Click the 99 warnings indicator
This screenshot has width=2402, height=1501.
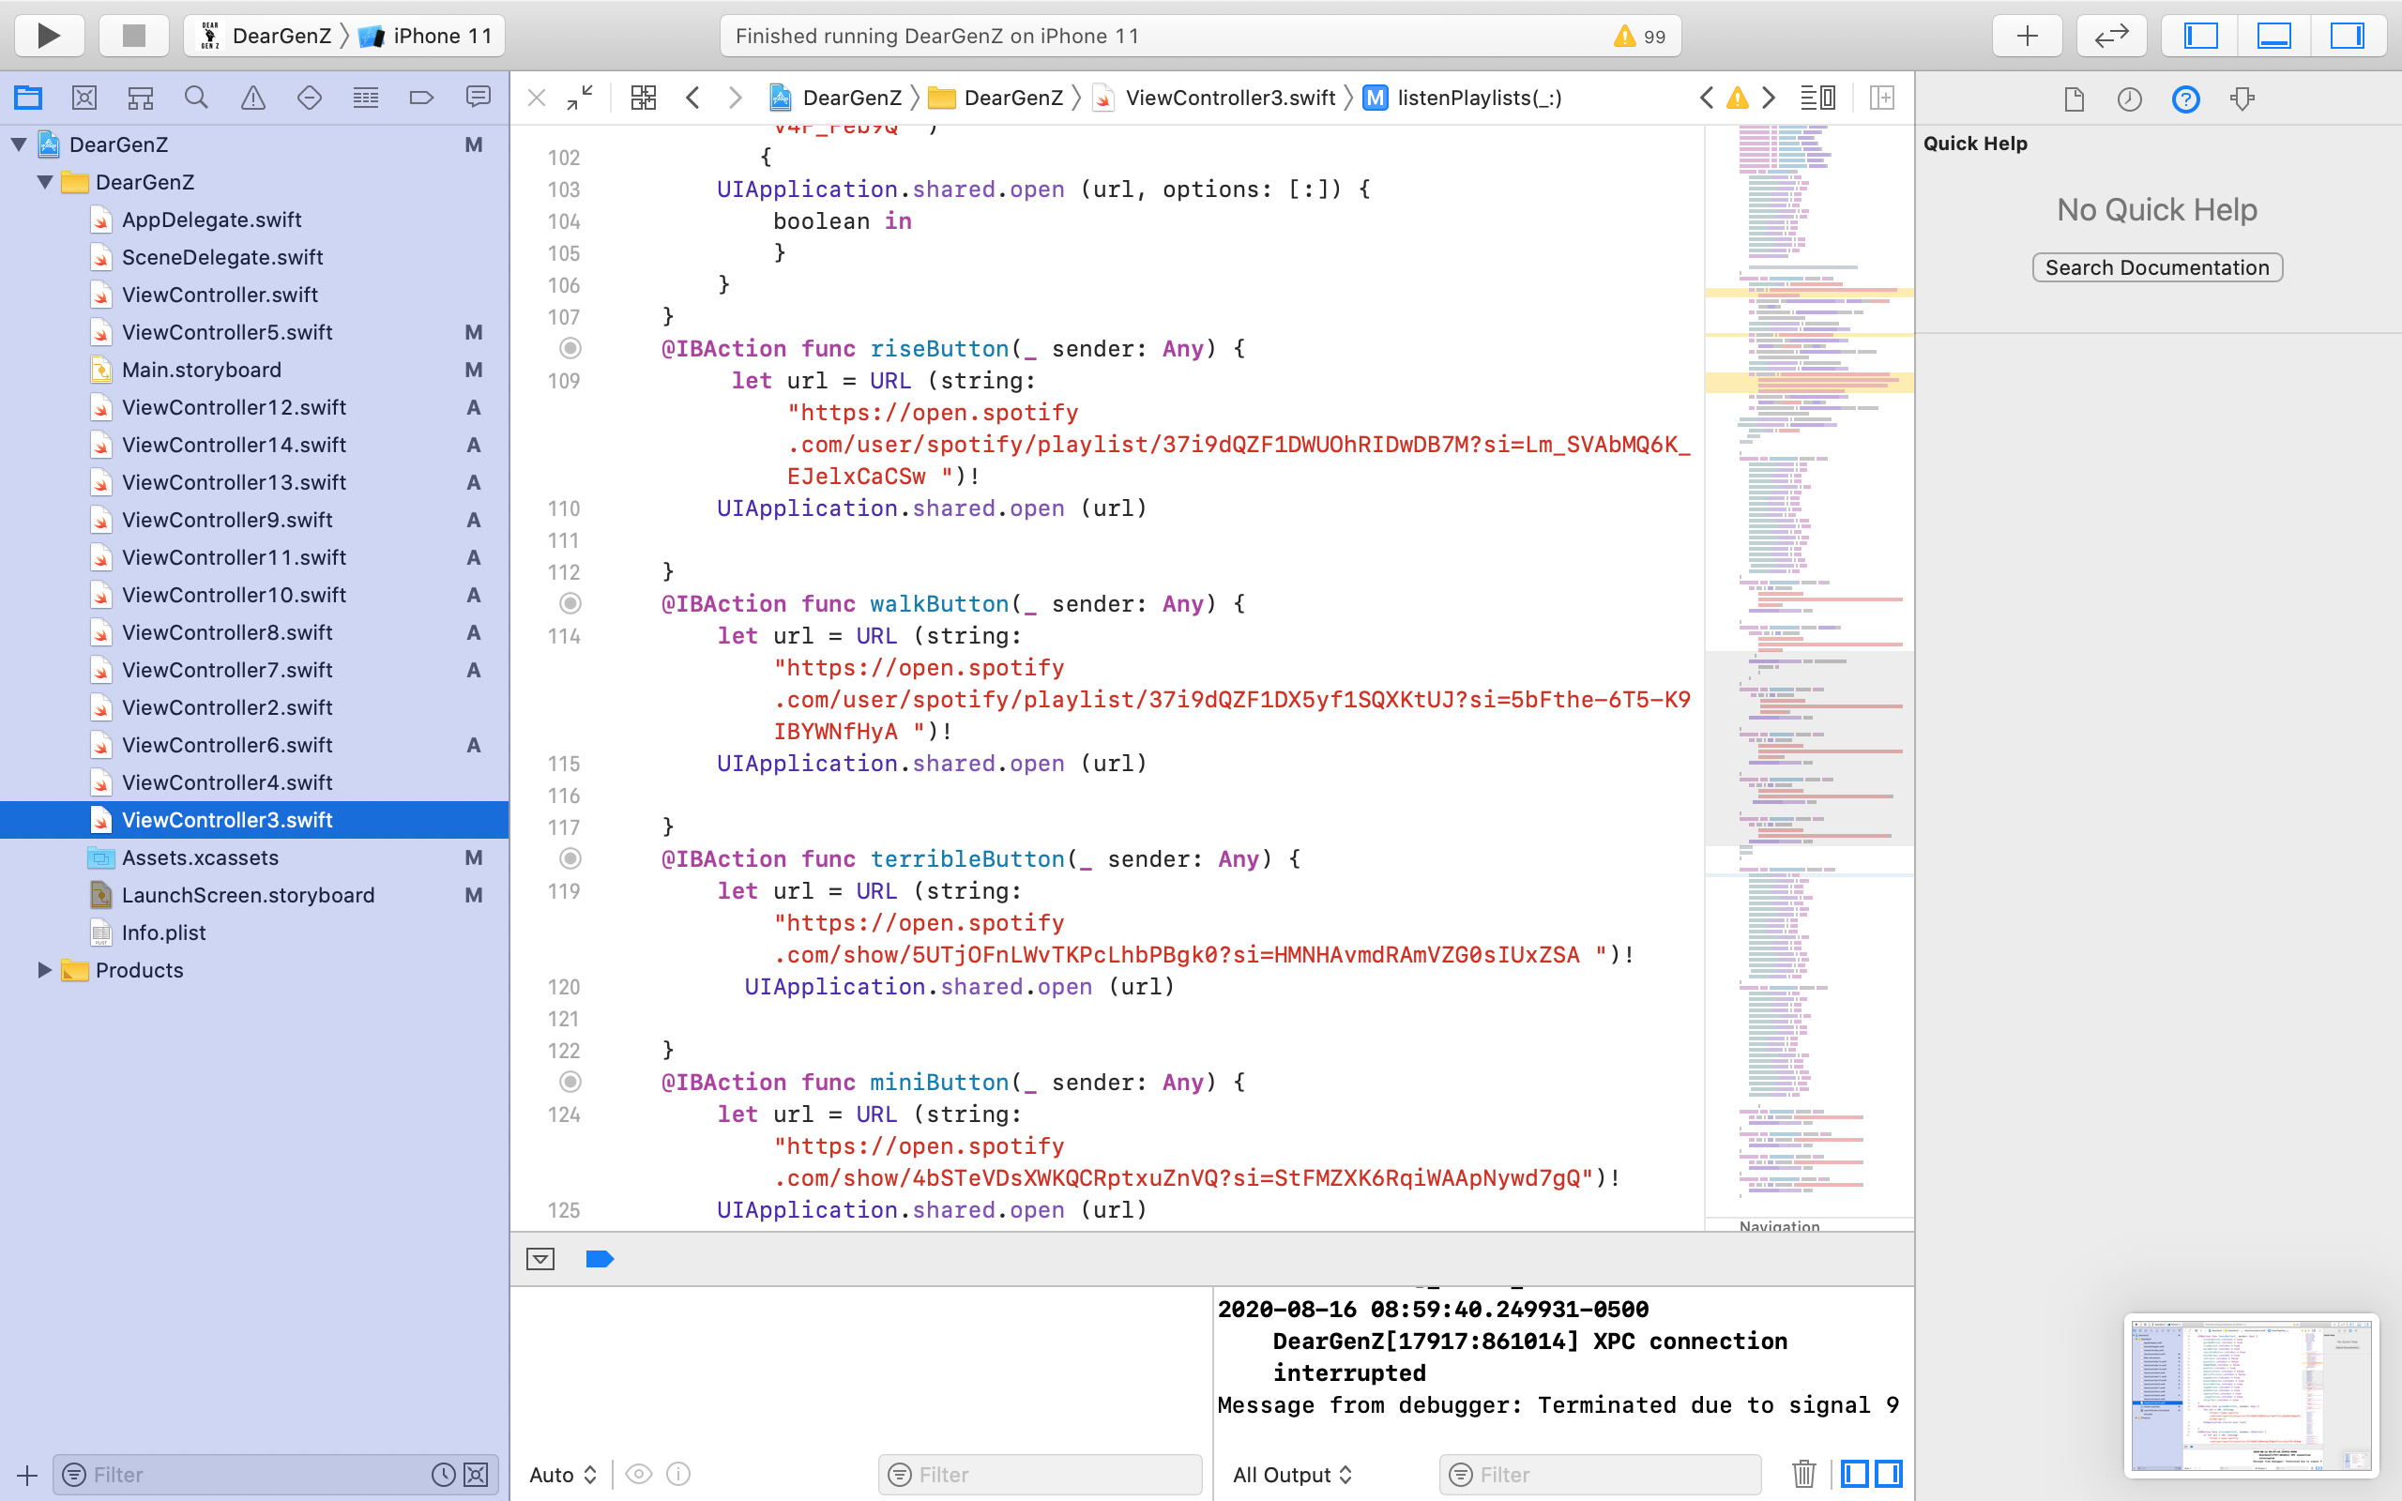coord(1641,36)
